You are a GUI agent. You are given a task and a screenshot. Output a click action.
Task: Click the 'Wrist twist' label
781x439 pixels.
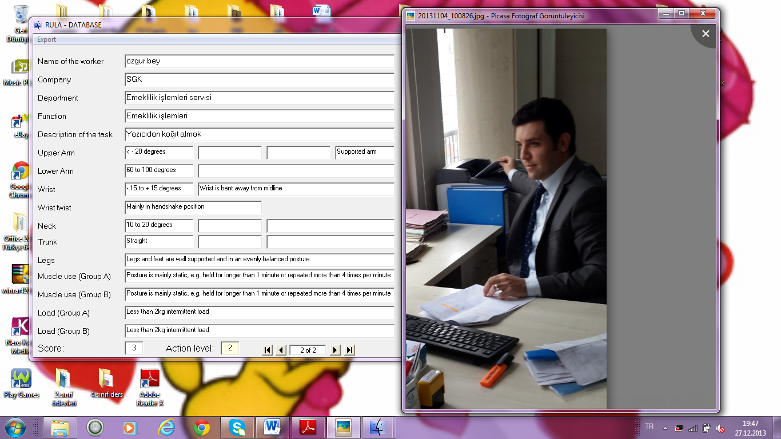click(55, 207)
